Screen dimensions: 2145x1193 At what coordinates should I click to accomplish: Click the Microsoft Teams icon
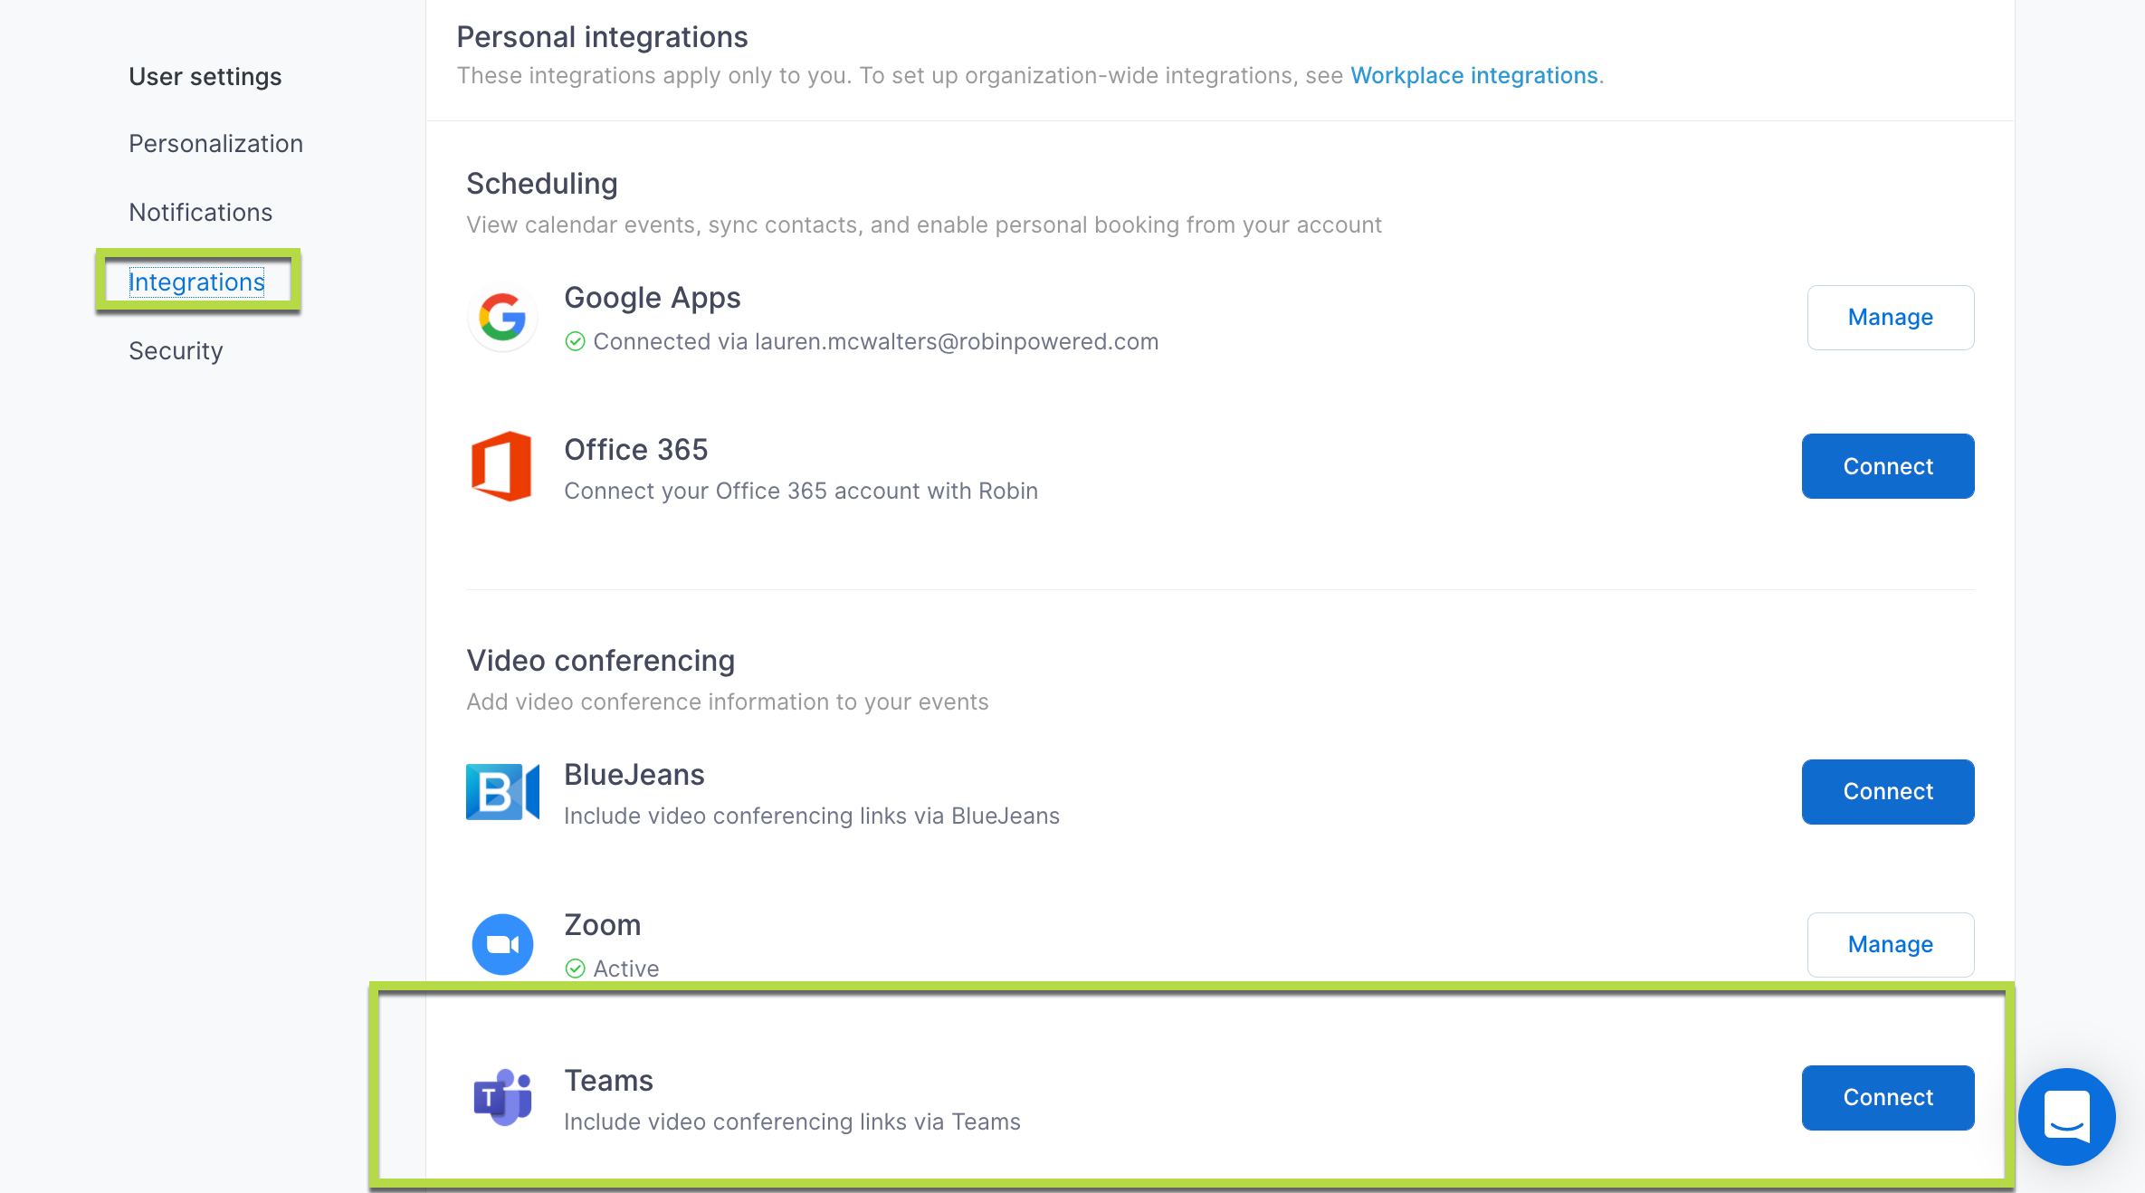pos(504,1097)
